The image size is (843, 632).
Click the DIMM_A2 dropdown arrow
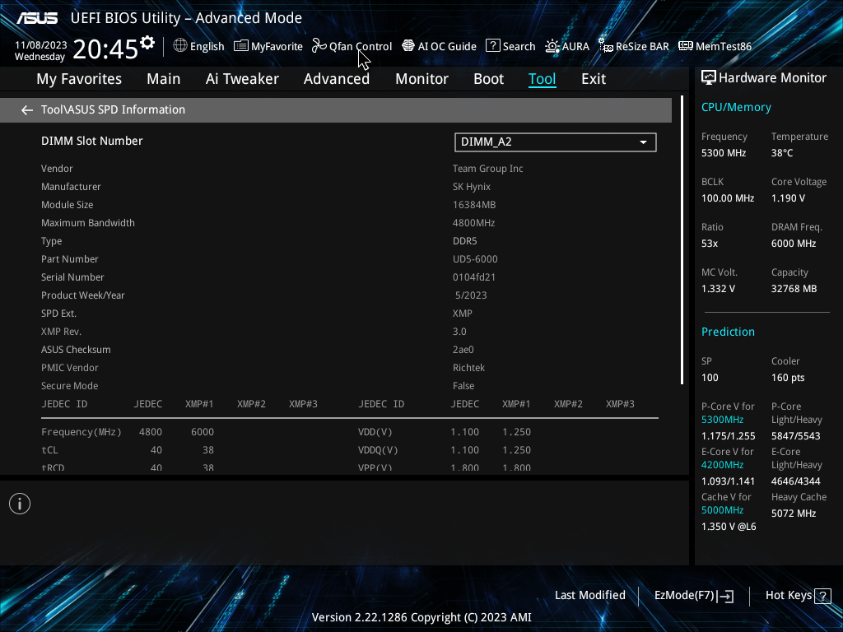(x=643, y=142)
